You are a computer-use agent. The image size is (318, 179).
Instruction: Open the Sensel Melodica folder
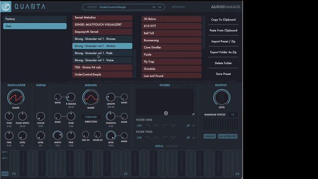[102, 17]
